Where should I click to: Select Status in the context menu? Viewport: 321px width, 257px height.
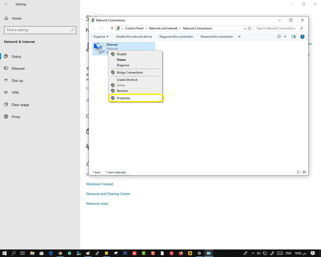point(136,60)
